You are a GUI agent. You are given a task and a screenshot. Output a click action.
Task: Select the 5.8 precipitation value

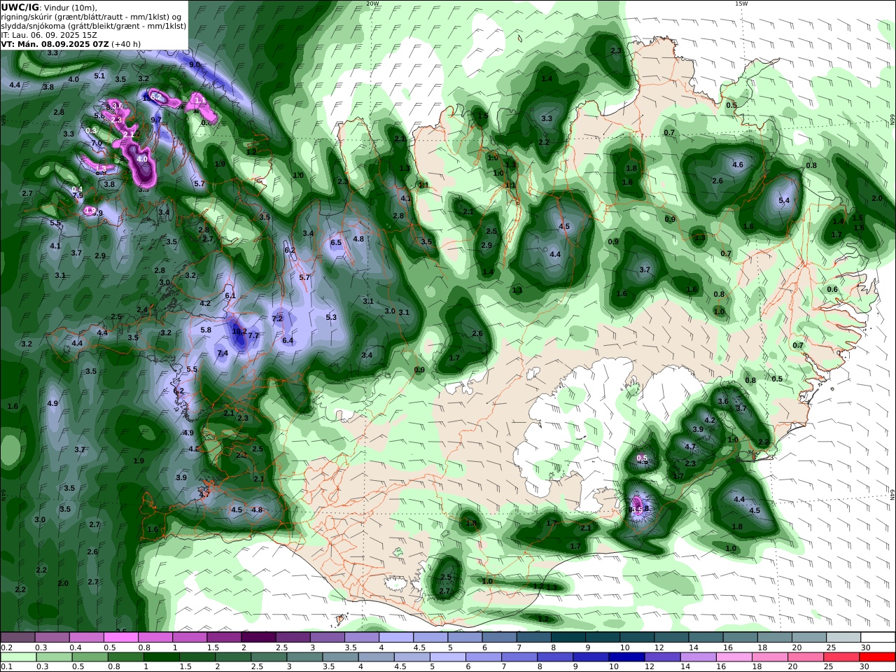coord(206,330)
